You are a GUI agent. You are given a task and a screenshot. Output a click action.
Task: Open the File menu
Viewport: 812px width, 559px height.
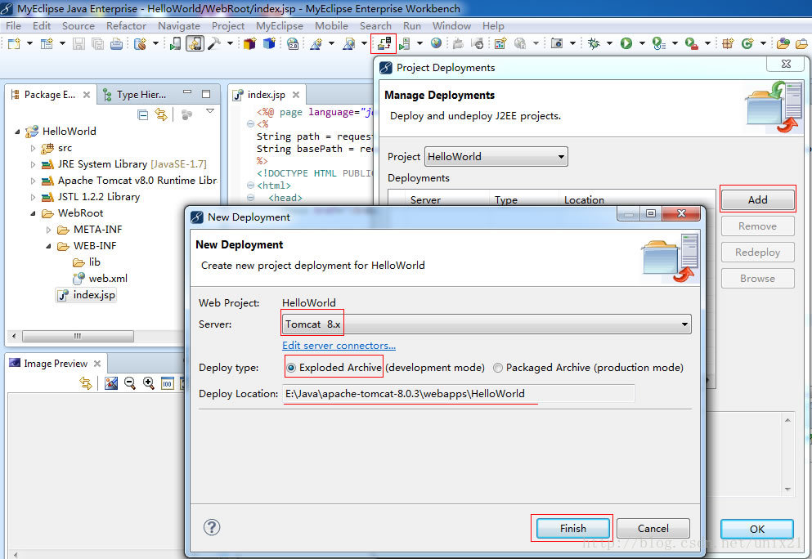[13, 26]
